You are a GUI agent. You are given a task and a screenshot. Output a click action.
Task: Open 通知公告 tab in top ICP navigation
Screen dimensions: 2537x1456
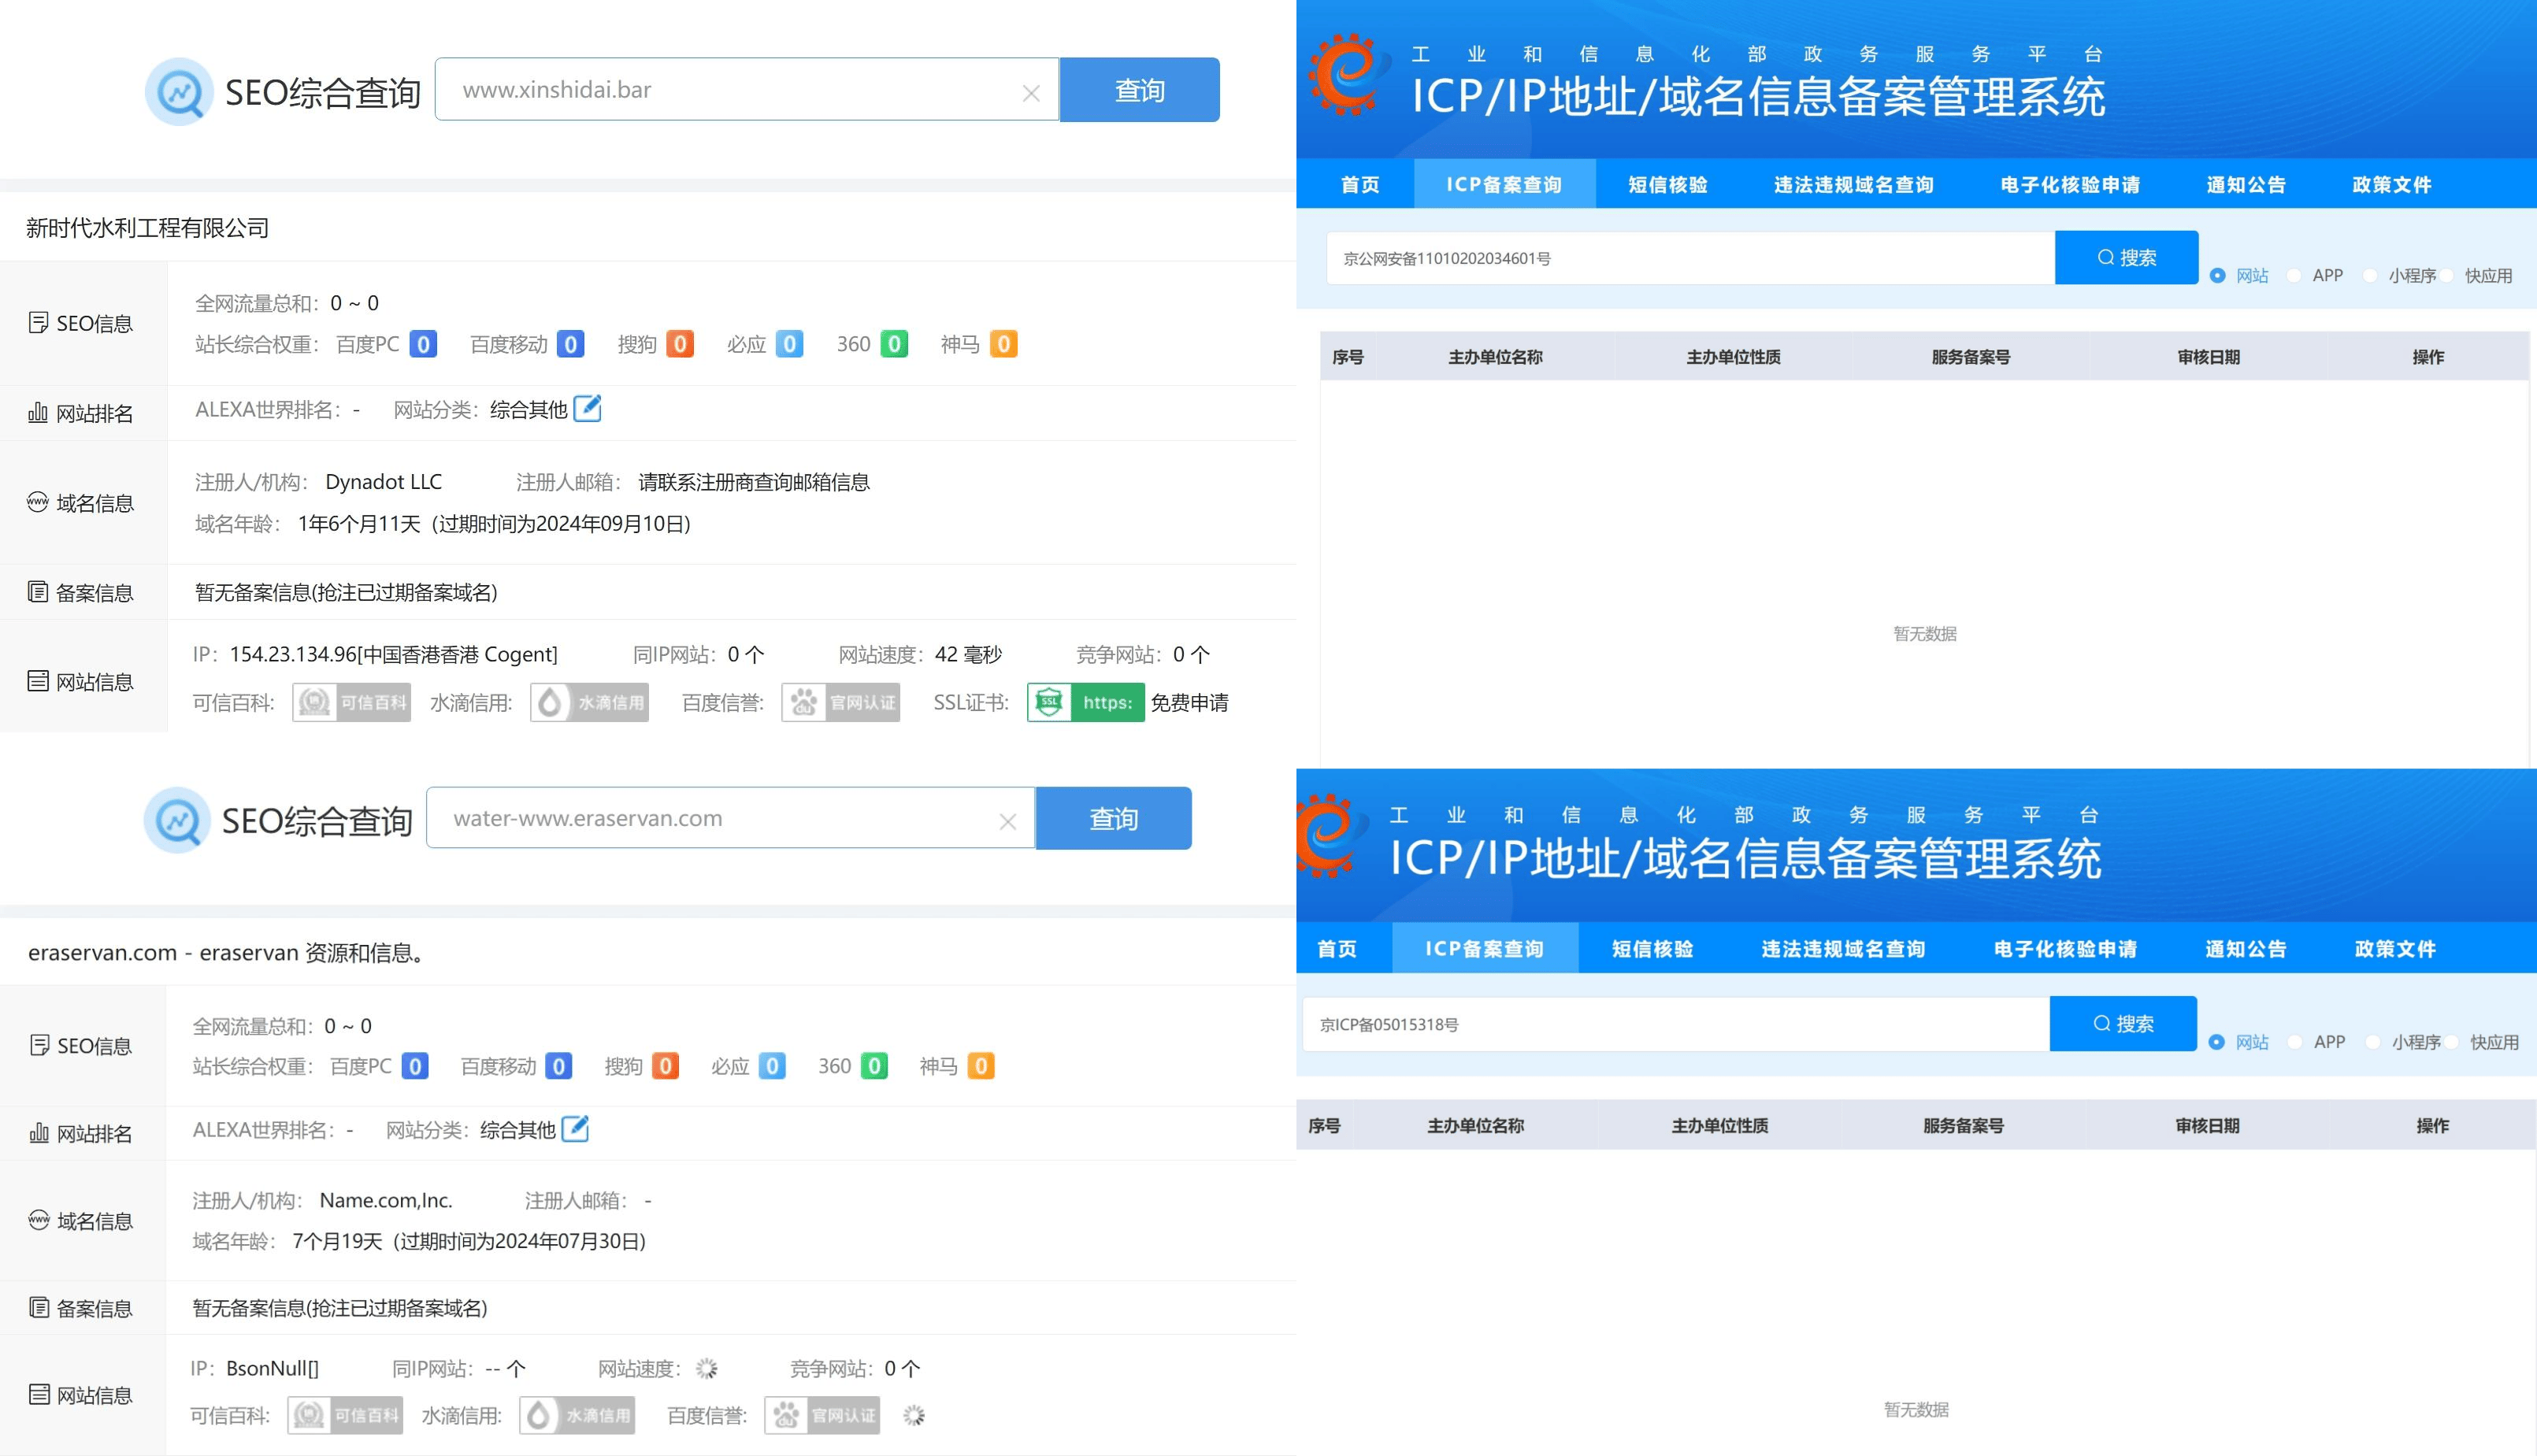click(x=2246, y=185)
